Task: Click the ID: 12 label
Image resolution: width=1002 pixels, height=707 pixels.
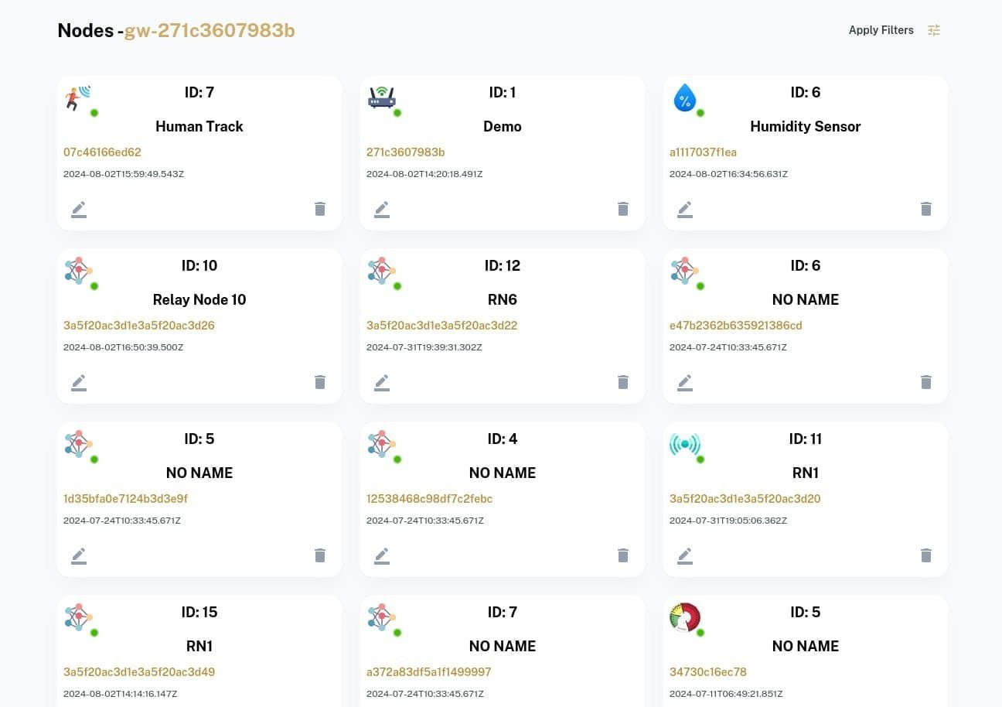Action: click(503, 265)
